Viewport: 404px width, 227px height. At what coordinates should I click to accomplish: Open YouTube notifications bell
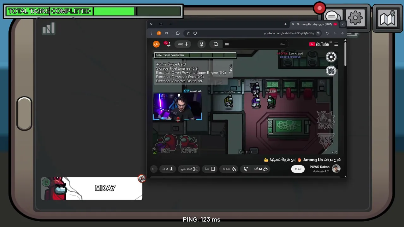pos(168,44)
